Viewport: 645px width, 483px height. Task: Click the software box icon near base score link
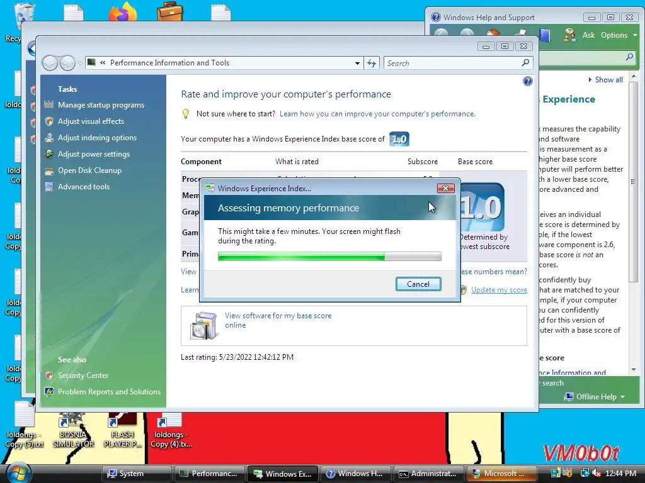pyautogui.click(x=203, y=325)
